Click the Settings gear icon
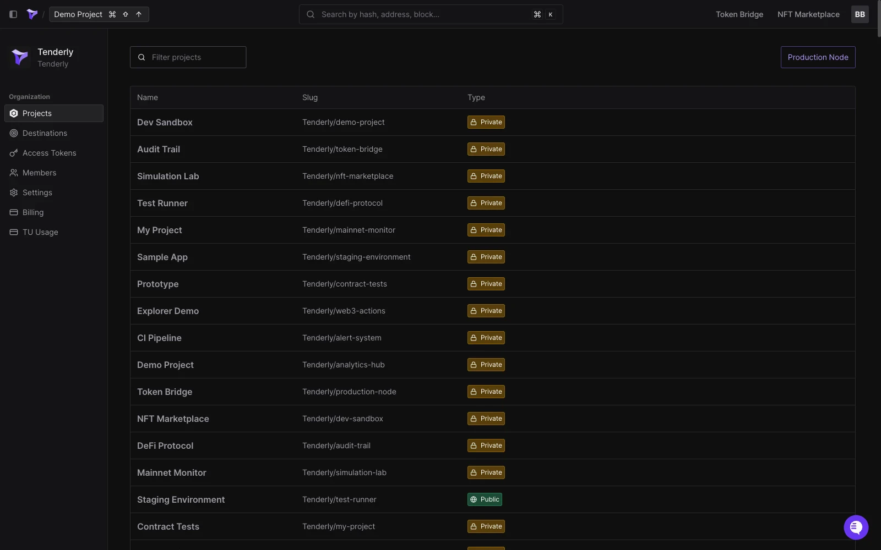 tap(14, 193)
